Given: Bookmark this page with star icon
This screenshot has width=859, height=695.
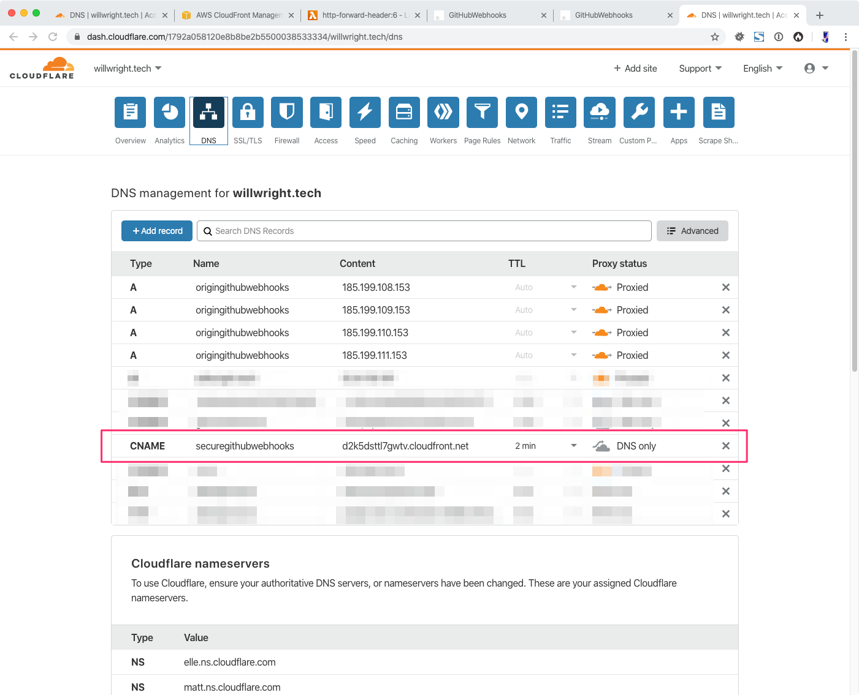Looking at the screenshot, I should click(715, 37).
